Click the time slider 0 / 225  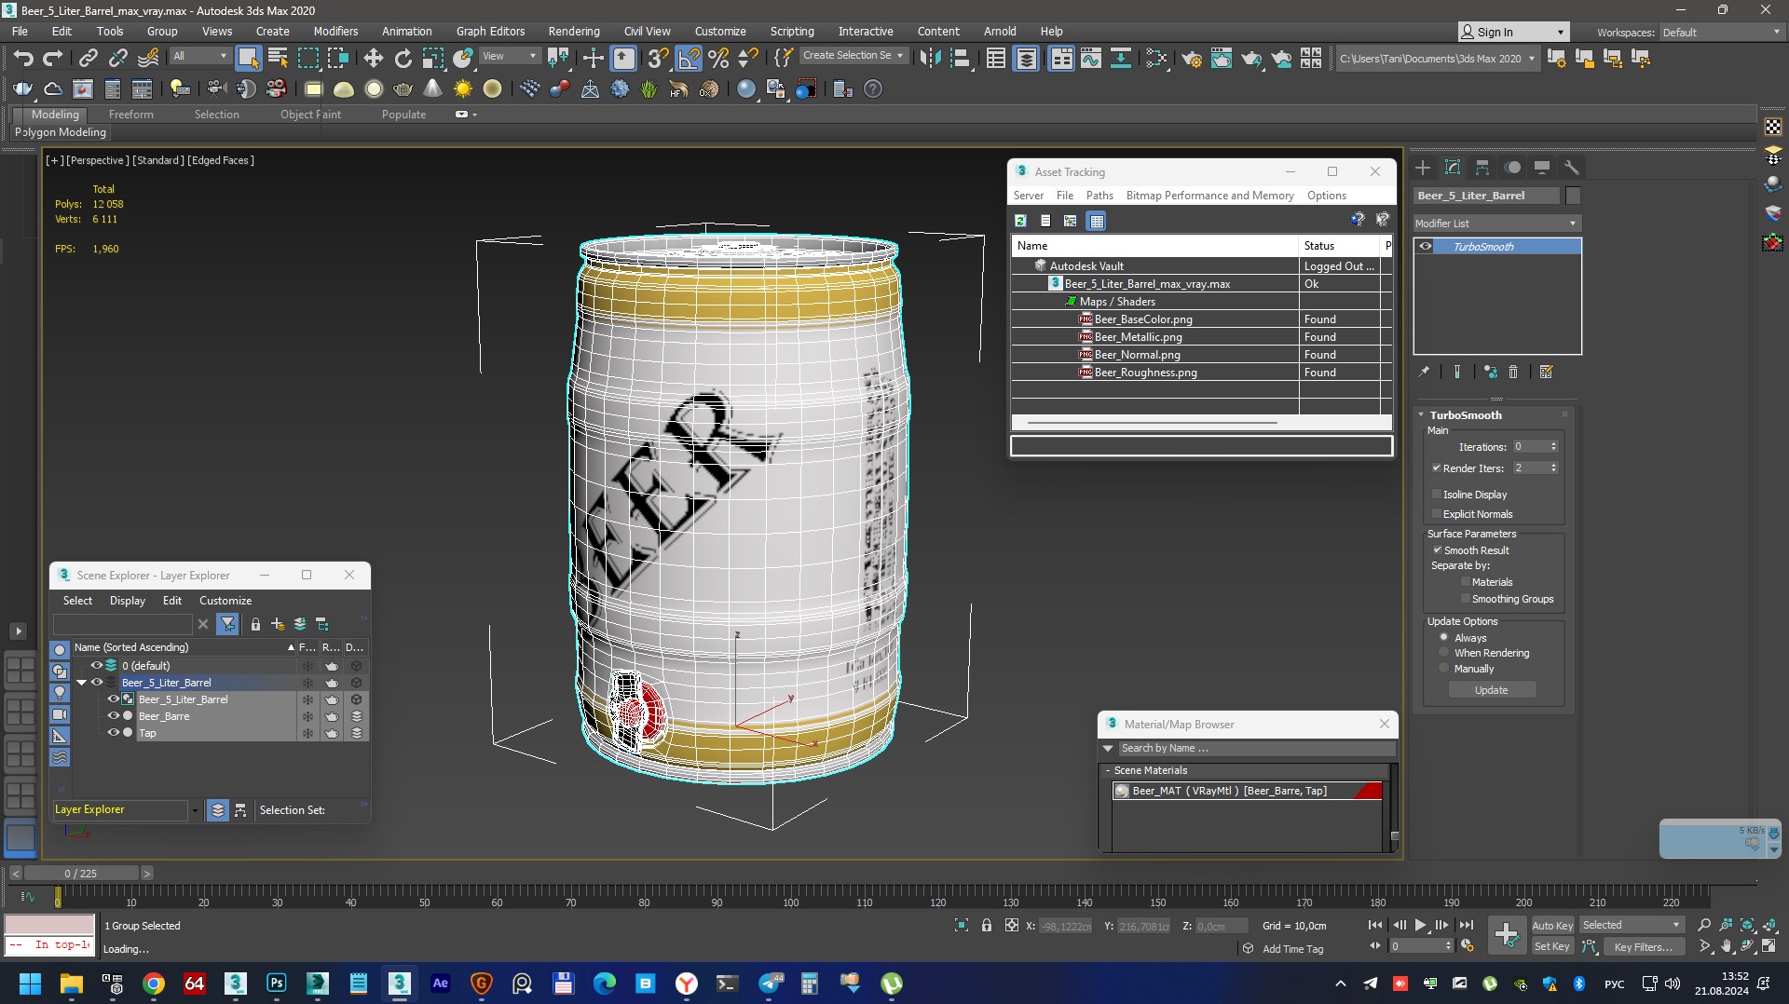[81, 874]
